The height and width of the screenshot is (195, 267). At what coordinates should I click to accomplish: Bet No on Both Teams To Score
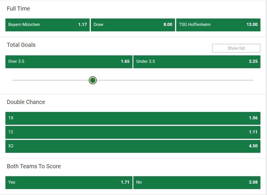pos(197,183)
